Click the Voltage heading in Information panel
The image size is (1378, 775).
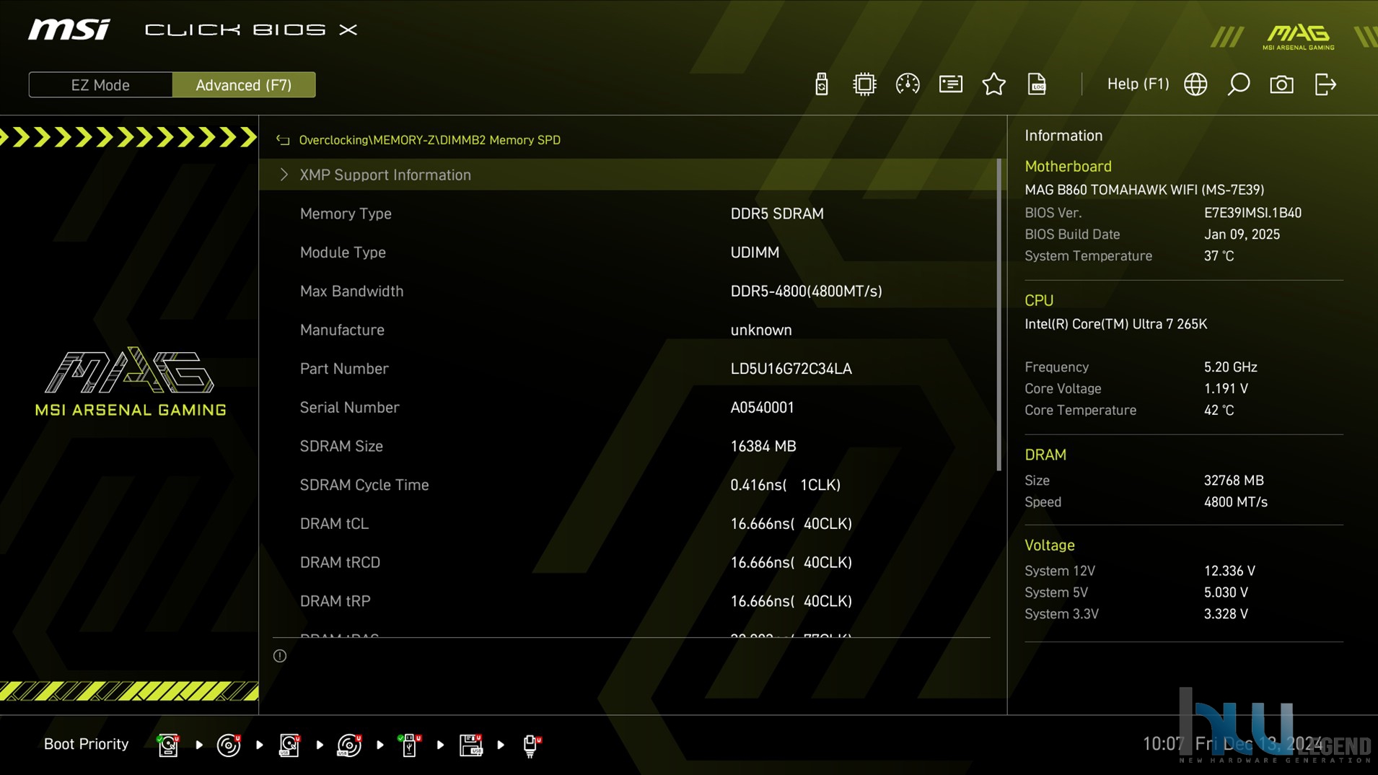[1050, 546]
